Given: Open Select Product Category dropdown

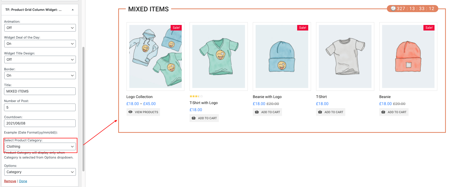Looking at the screenshot, I should coord(40,146).
